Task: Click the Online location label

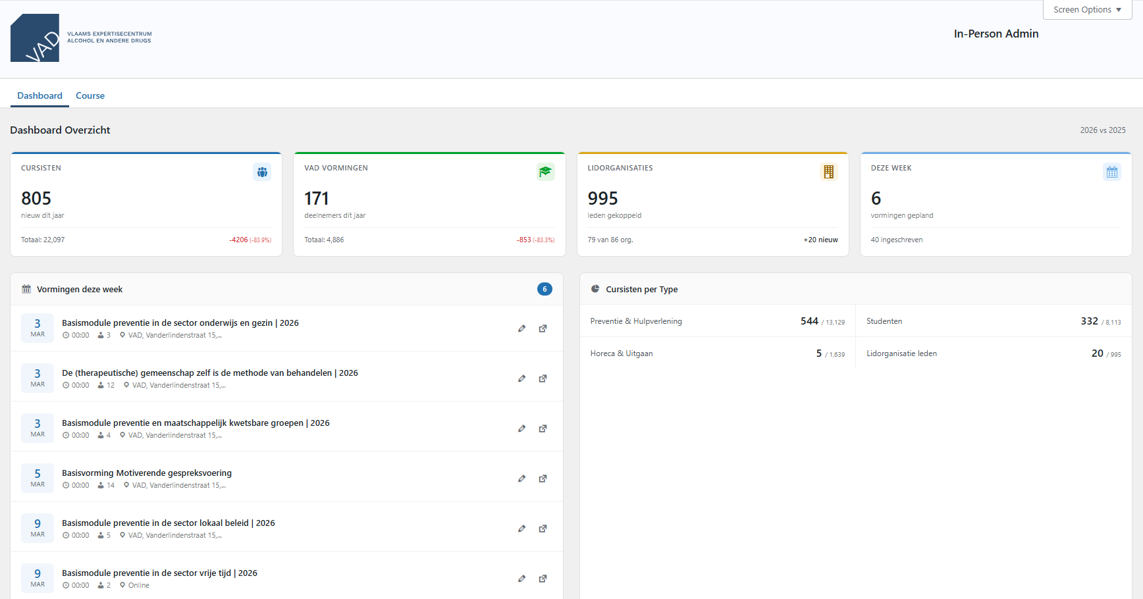Action: click(138, 585)
